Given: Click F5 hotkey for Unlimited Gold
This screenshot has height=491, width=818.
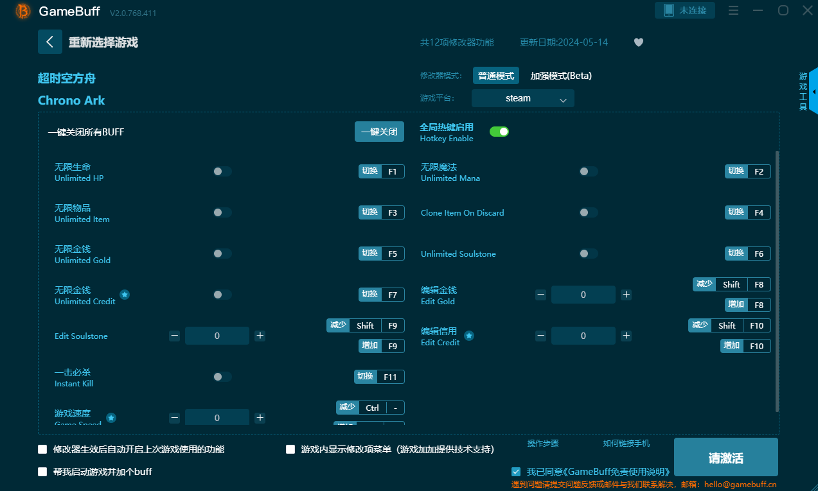Looking at the screenshot, I should coord(393,254).
